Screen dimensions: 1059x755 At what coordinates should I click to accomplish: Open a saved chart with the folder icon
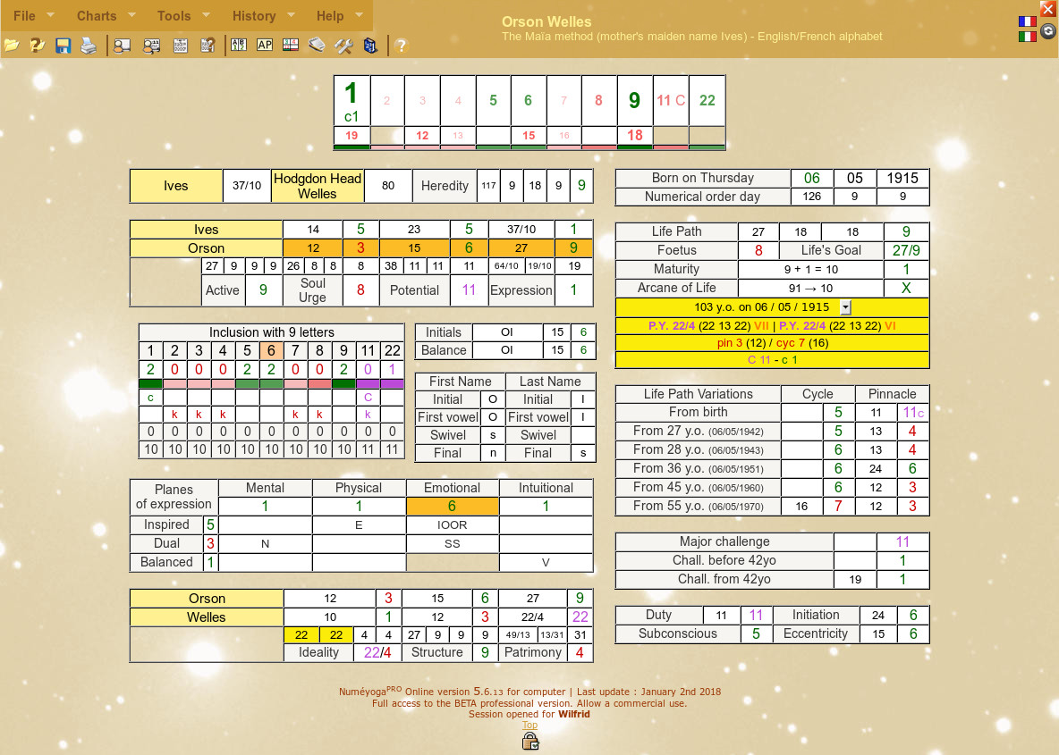point(13,45)
